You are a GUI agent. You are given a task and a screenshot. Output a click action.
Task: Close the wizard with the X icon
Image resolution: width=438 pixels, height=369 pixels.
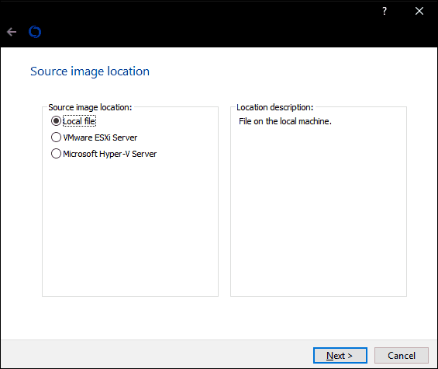pos(419,11)
